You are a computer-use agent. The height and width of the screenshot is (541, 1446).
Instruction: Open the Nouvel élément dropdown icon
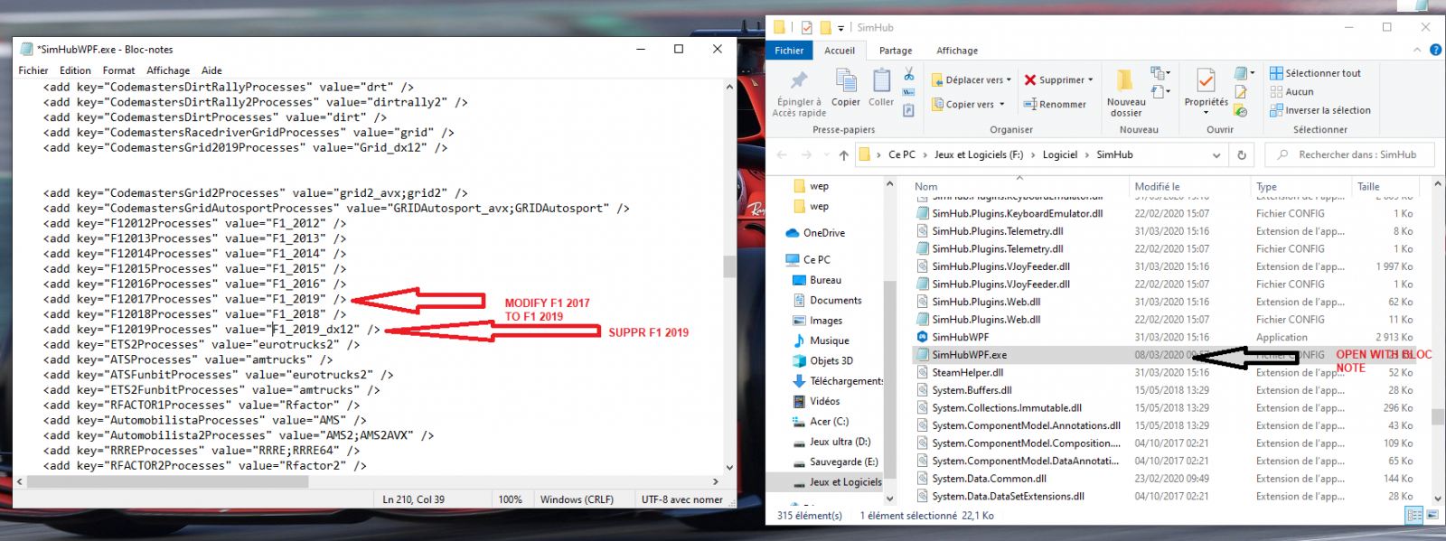[1160, 73]
